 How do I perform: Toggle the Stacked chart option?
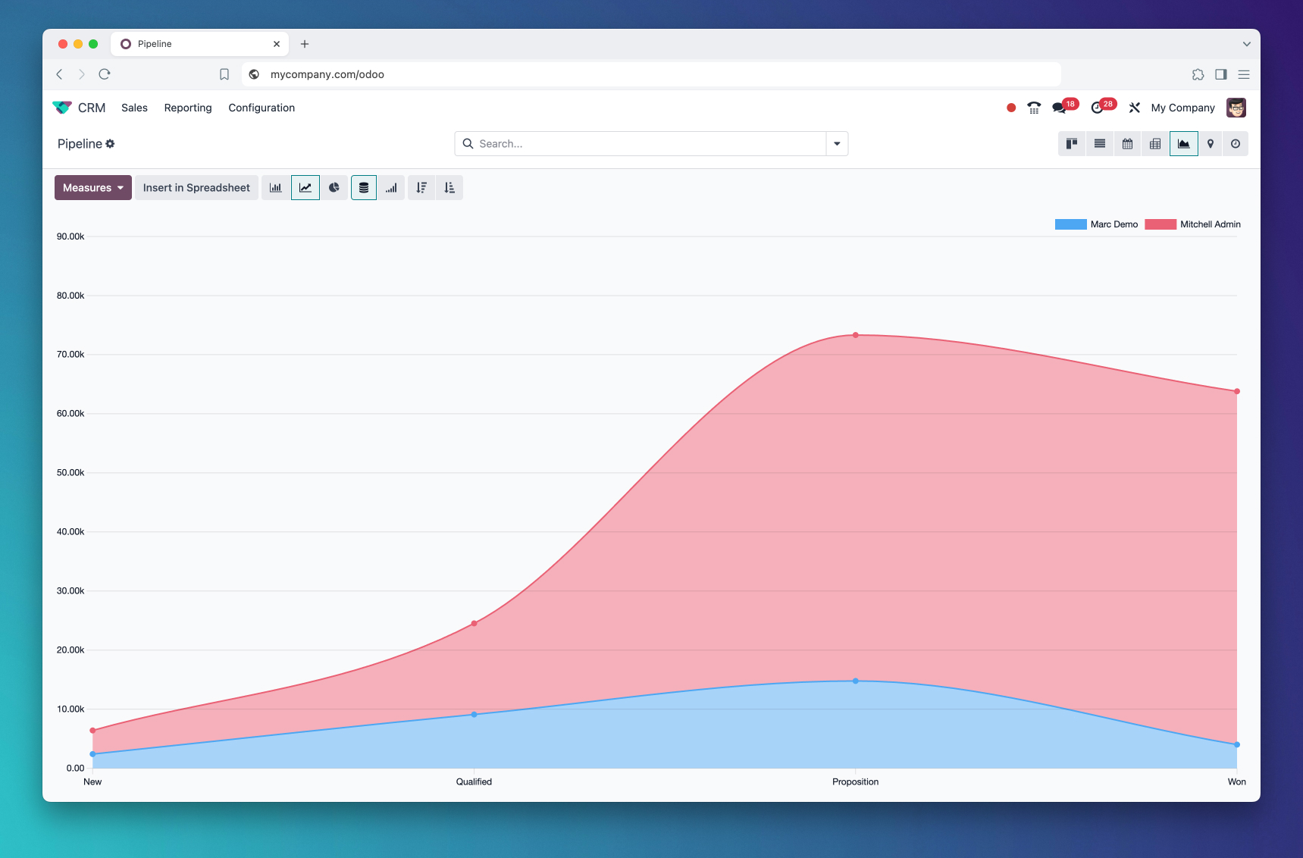pyautogui.click(x=364, y=188)
